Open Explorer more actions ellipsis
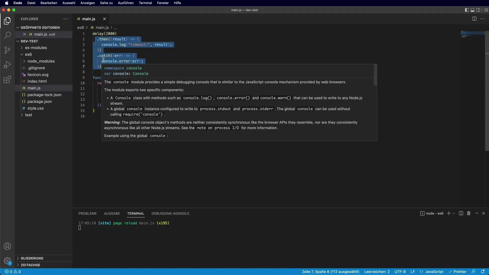Image resolution: width=489 pixels, height=275 pixels. [65, 19]
